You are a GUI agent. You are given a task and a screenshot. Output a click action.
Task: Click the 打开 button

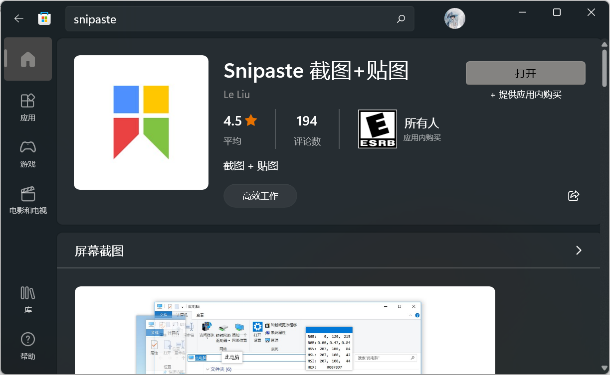[x=525, y=73]
